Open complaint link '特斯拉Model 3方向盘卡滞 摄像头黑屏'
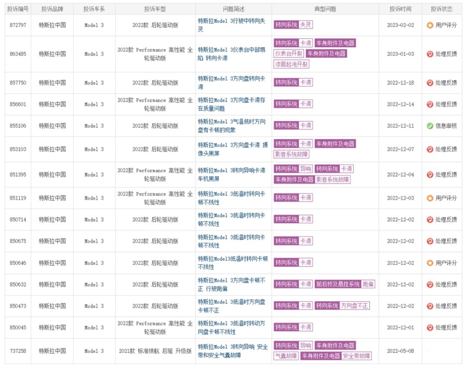This screenshot has height=367, width=468. tap(233, 149)
